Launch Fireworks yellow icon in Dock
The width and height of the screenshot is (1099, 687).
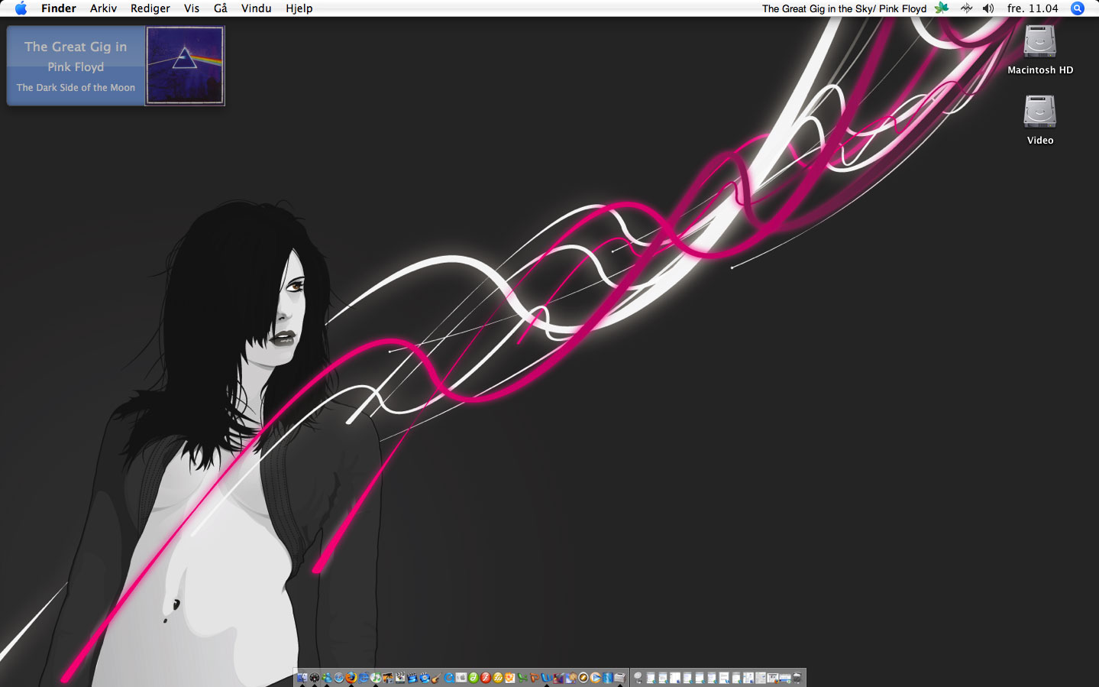(x=498, y=677)
